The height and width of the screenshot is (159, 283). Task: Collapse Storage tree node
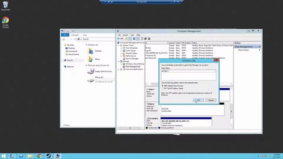coord(119,61)
